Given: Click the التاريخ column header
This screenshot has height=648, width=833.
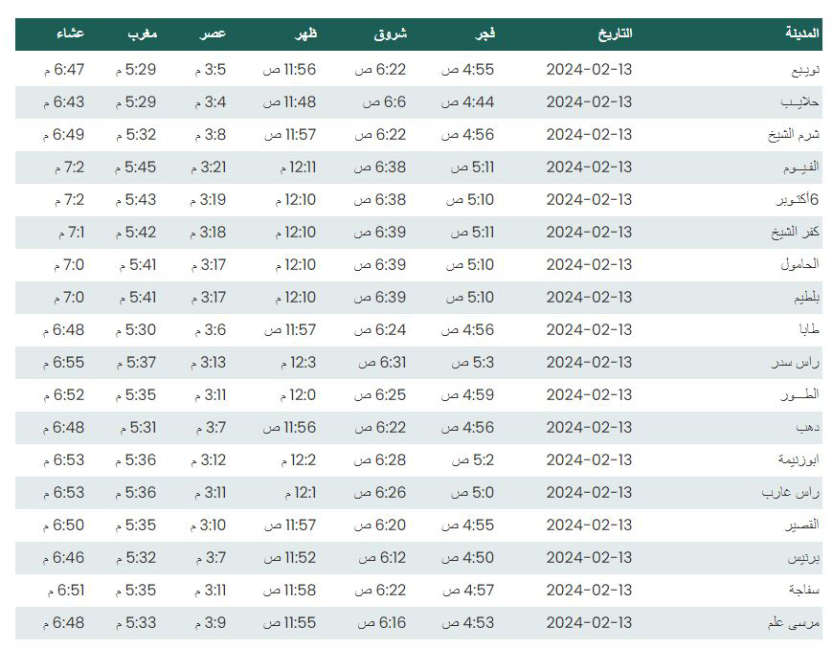Looking at the screenshot, I should (x=615, y=34).
